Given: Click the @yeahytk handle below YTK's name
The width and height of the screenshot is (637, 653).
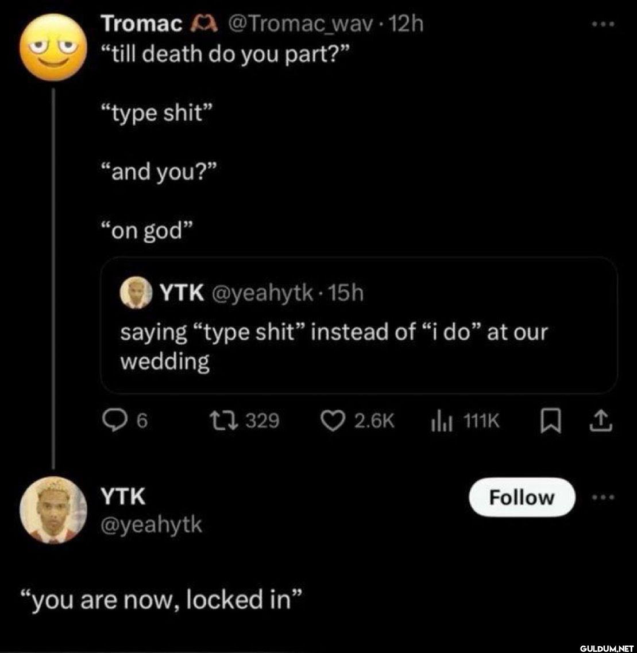Looking at the screenshot, I should (152, 524).
